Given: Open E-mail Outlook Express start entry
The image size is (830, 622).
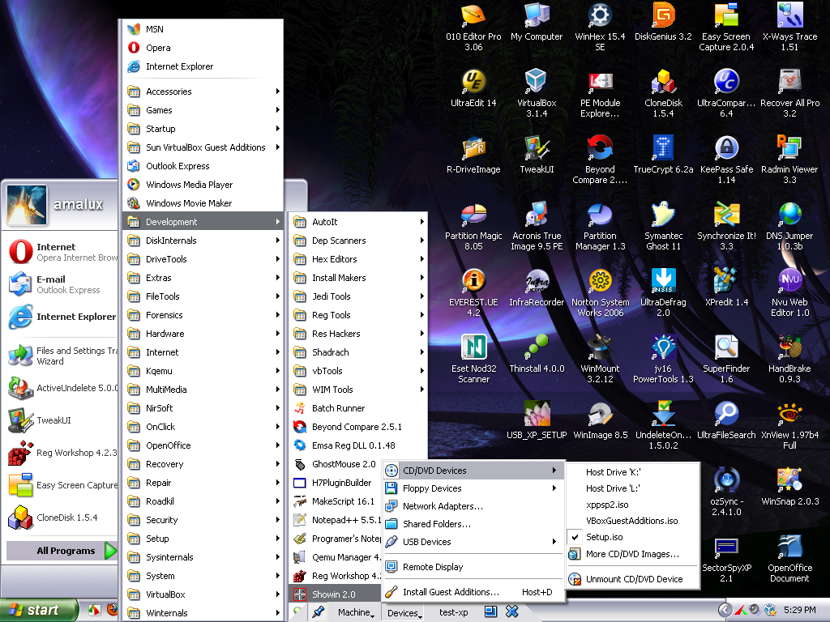Looking at the screenshot, I should point(62,284).
